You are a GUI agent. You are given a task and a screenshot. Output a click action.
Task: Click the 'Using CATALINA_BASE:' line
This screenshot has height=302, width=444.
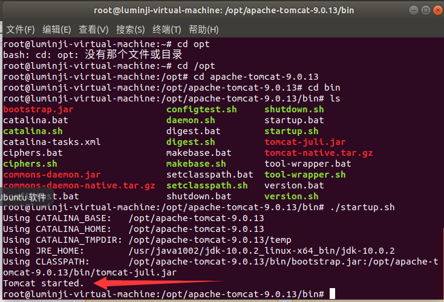pyautogui.click(x=133, y=218)
